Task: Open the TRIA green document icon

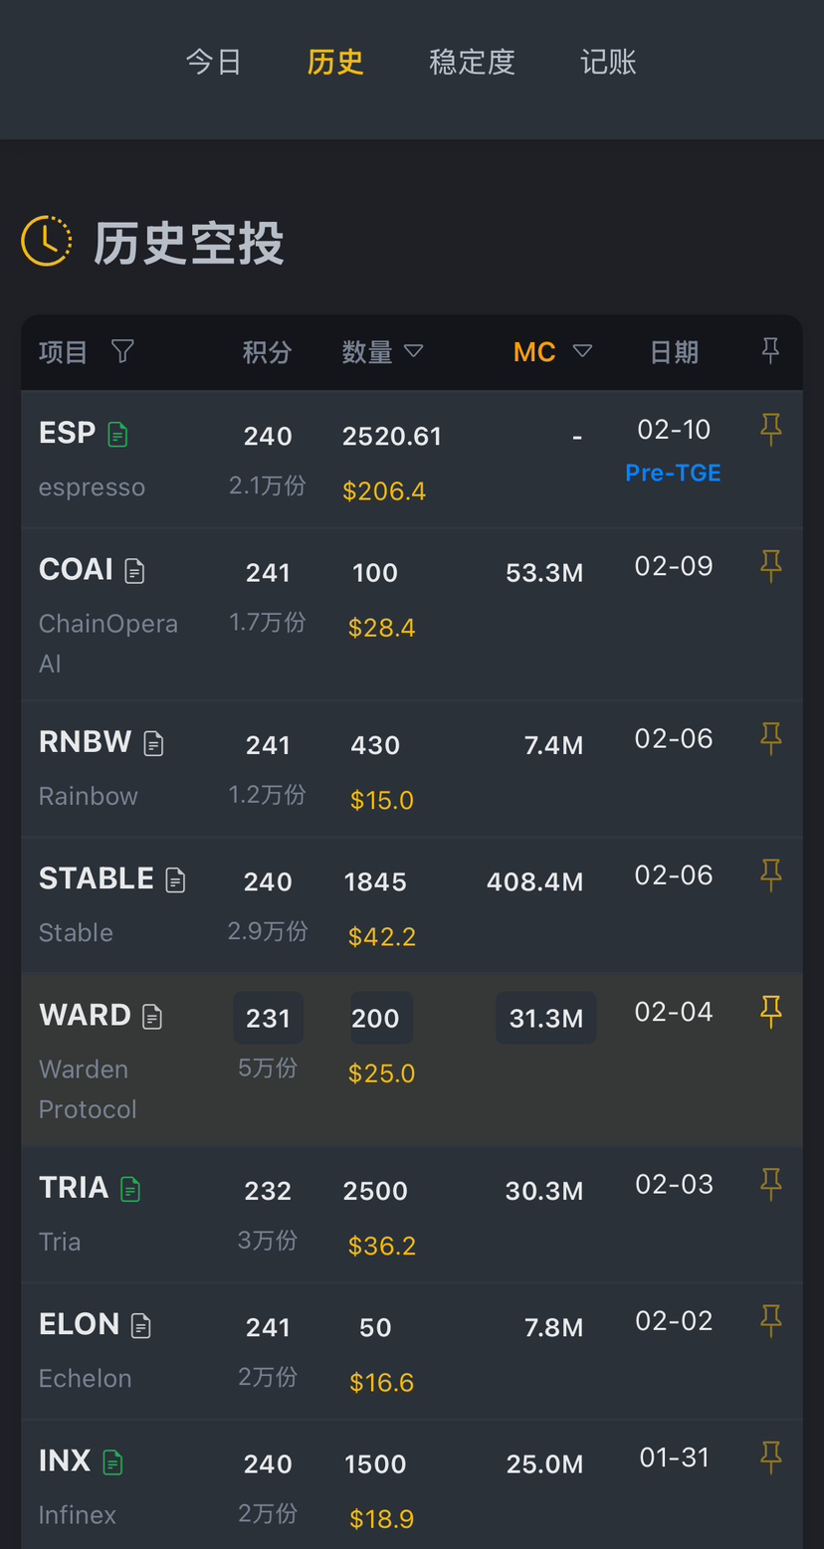Action: [x=130, y=1189]
